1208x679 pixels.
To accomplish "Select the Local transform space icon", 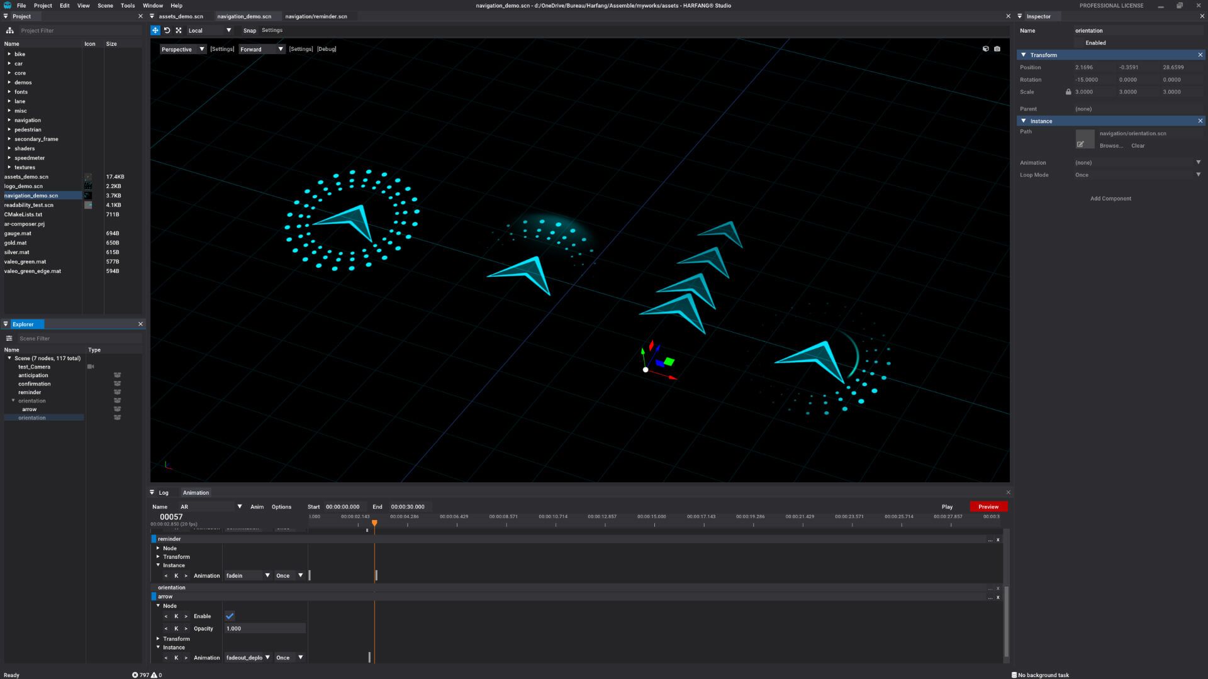I will (209, 30).
